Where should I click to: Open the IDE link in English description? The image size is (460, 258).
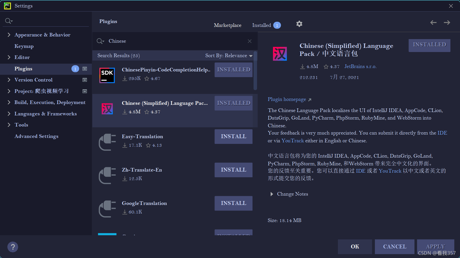(x=442, y=133)
